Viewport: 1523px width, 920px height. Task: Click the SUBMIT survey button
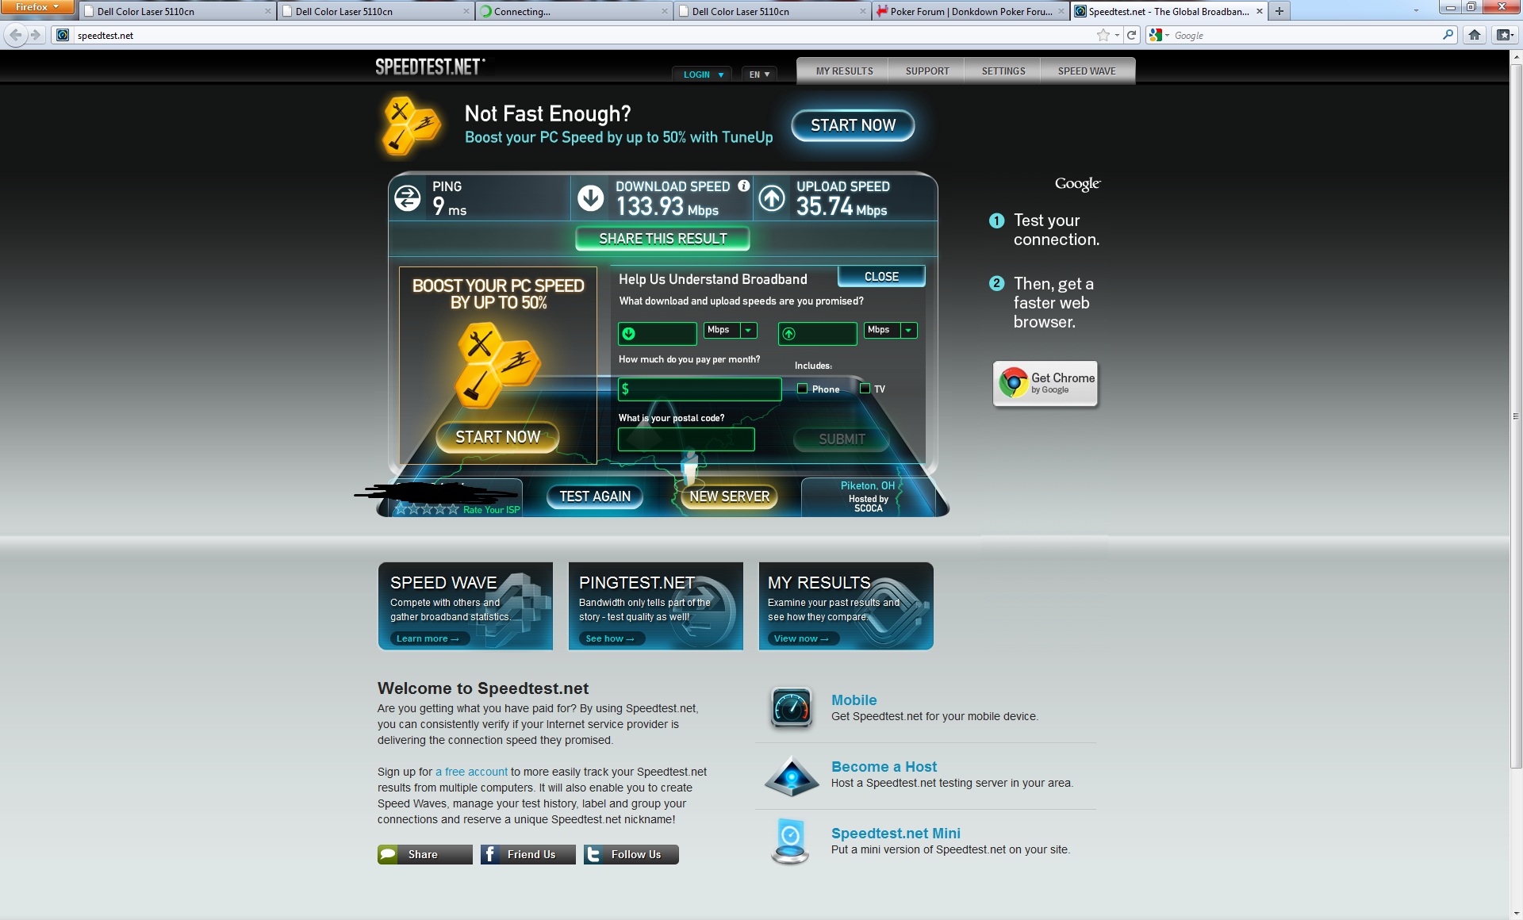tap(842, 439)
